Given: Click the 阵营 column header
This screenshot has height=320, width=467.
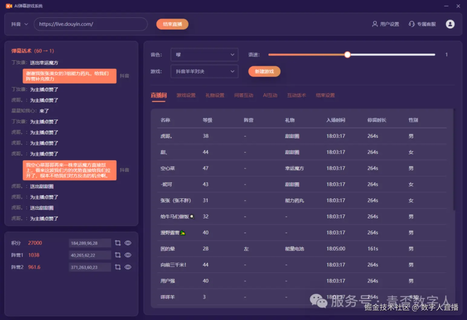Looking at the screenshot, I should [x=249, y=120].
